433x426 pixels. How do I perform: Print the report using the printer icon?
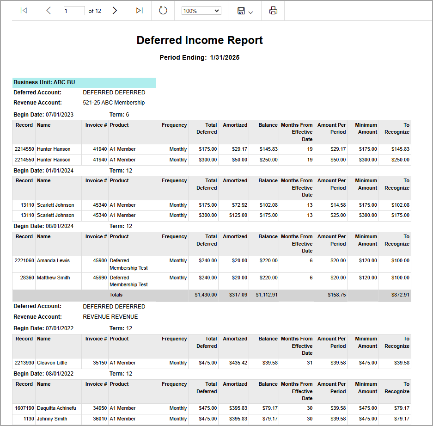point(273,11)
